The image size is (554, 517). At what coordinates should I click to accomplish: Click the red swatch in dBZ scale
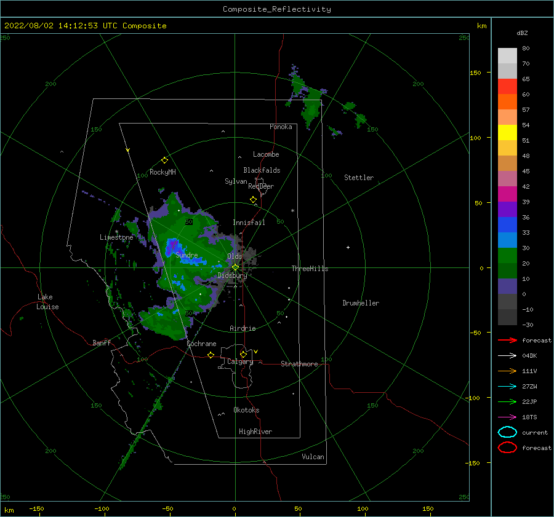[x=507, y=87]
